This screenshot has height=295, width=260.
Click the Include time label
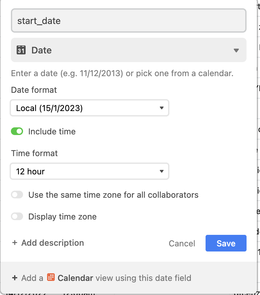pos(52,132)
